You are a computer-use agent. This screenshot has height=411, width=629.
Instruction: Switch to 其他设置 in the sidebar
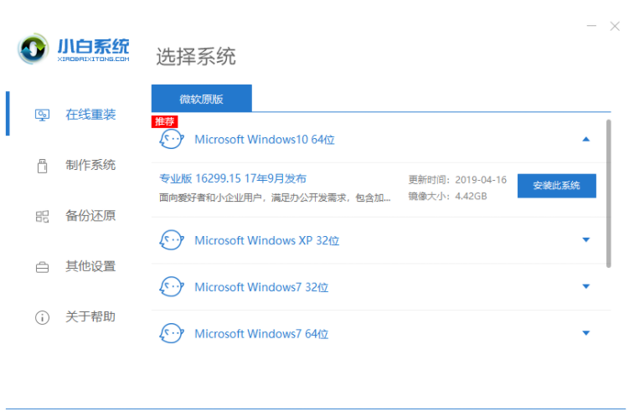pyautogui.click(x=90, y=266)
